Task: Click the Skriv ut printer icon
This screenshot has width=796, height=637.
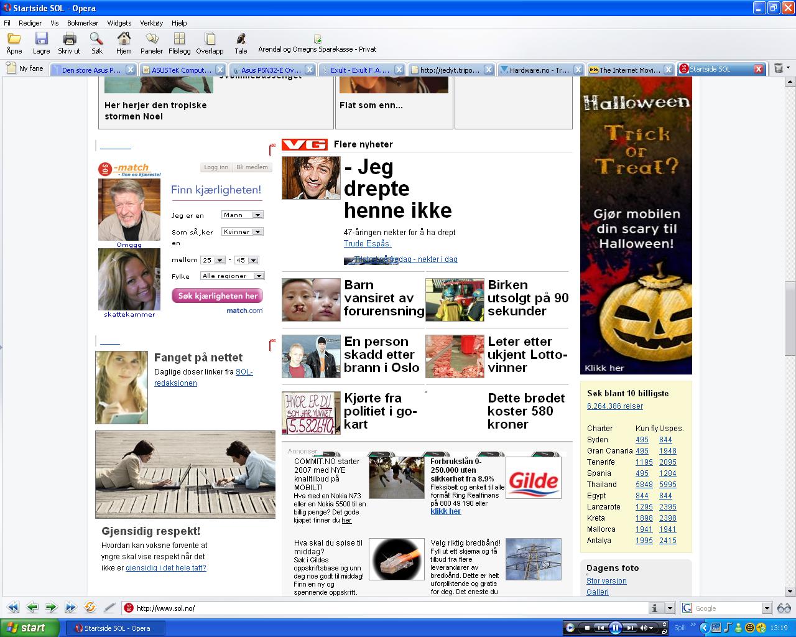Action: (x=69, y=39)
